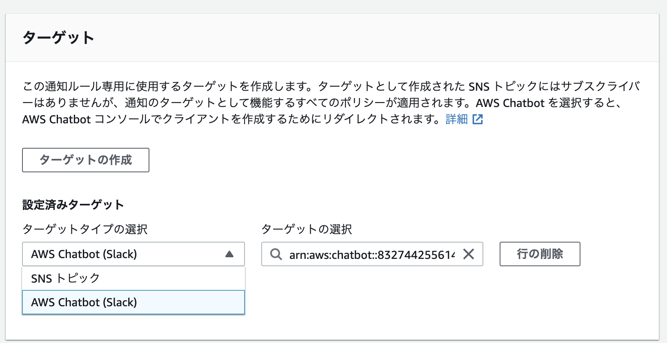Image resolution: width=667 pixels, height=343 pixels.
Task: Click the external link icon beside 詳細
Action: 478,119
